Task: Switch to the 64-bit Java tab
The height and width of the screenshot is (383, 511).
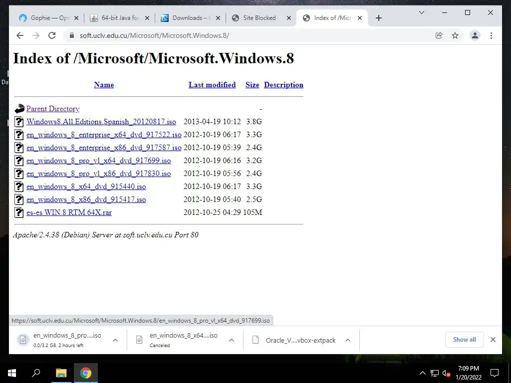Action: pyautogui.click(x=120, y=18)
